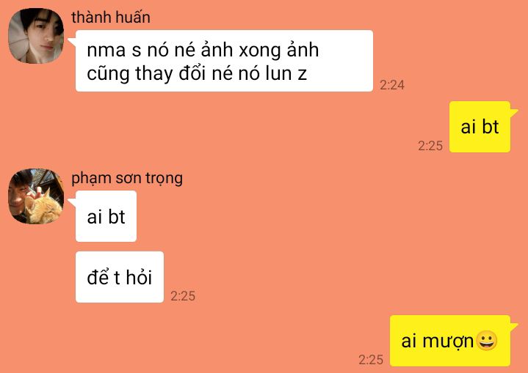Click the 2:25 timestamp beside ai mượn
The height and width of the screenshot is (373, 528).
[371, 360]
